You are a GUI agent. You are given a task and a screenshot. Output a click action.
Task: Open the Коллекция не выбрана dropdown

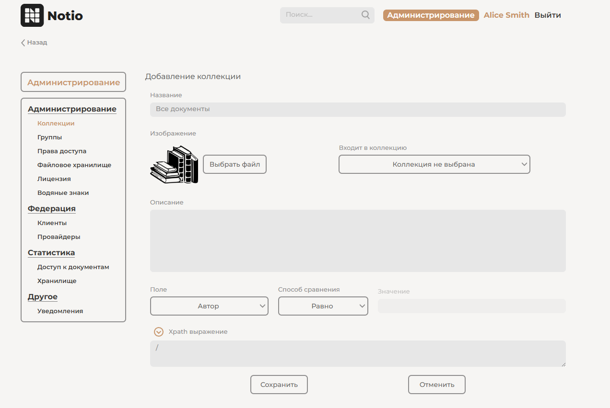pos(434,164)
